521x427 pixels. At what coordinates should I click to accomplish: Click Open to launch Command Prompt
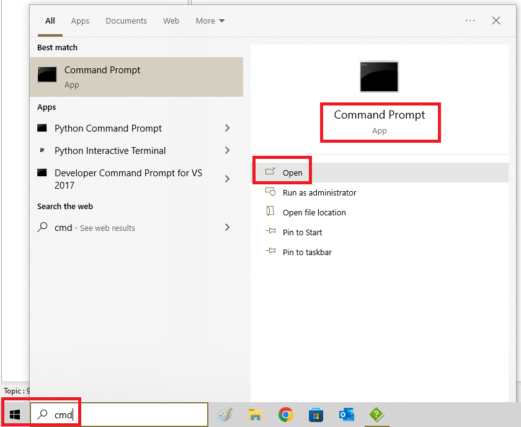point(292,173)
